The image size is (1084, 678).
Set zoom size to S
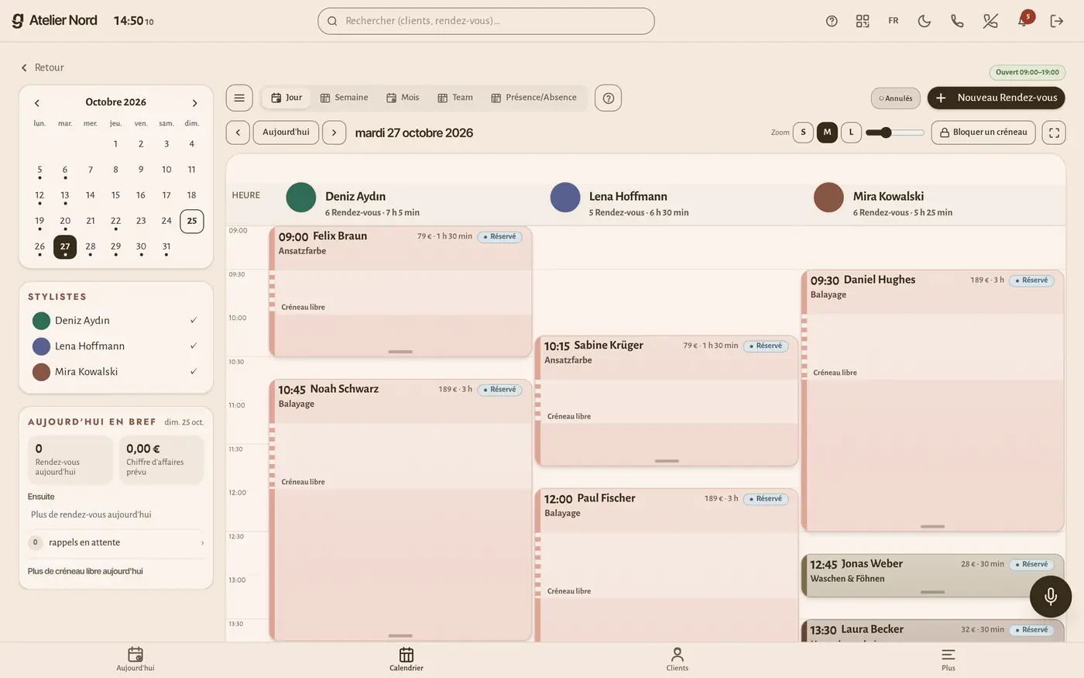[803, 133]
